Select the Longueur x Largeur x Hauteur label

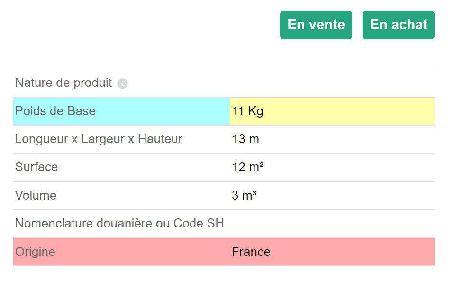(99, 139)
